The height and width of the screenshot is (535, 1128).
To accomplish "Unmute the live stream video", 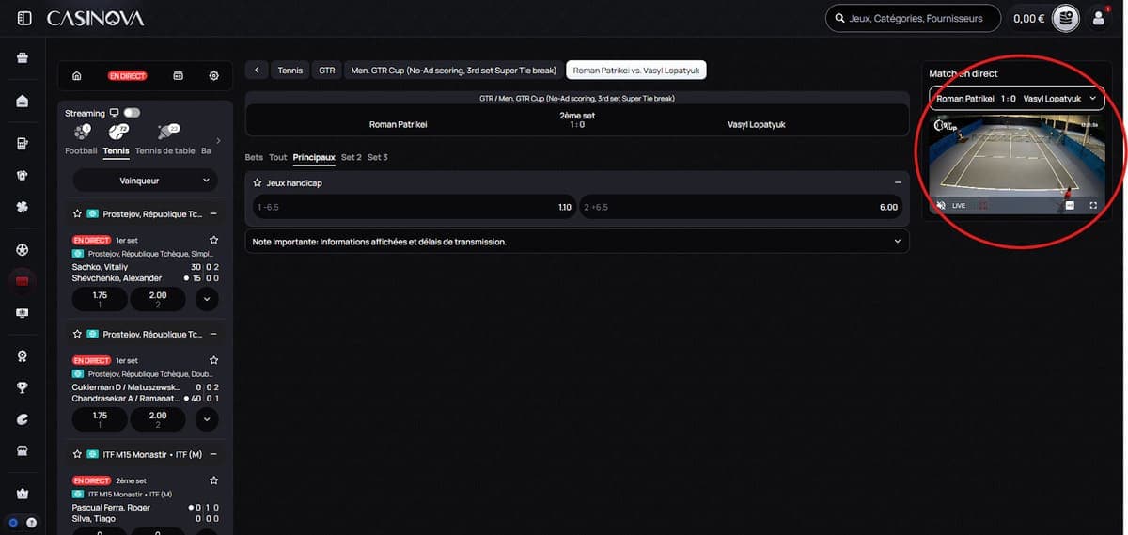I will point(941,205).
